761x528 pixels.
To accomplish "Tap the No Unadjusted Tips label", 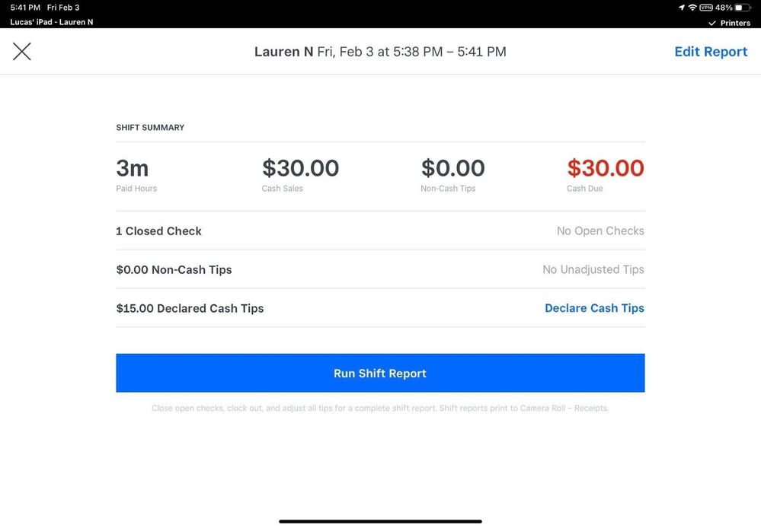I will click(593, 270).
